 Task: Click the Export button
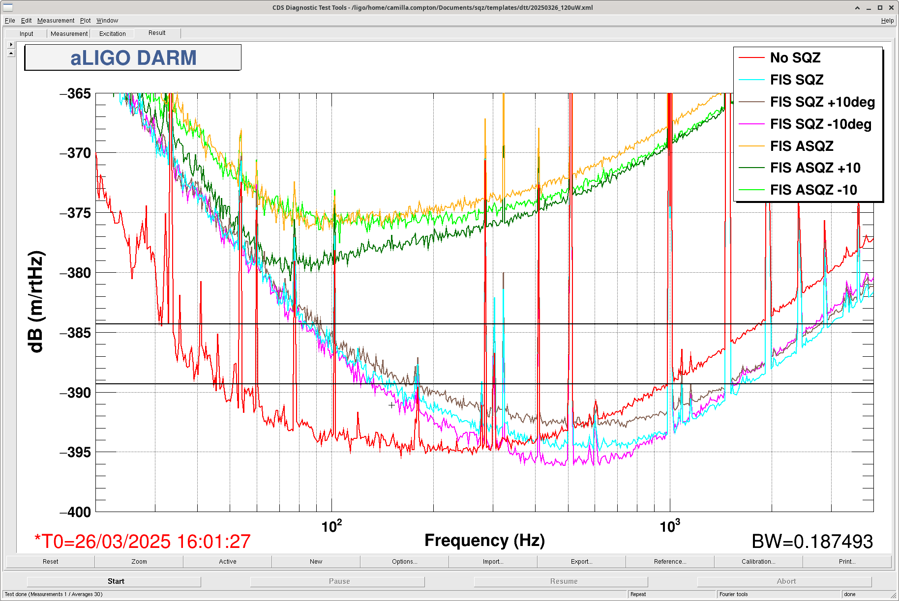(581, 561)
